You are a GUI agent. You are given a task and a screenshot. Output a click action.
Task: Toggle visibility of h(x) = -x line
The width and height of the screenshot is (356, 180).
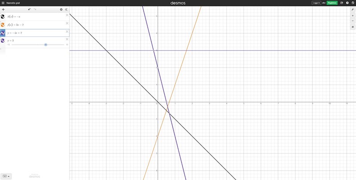pos(3,16)
